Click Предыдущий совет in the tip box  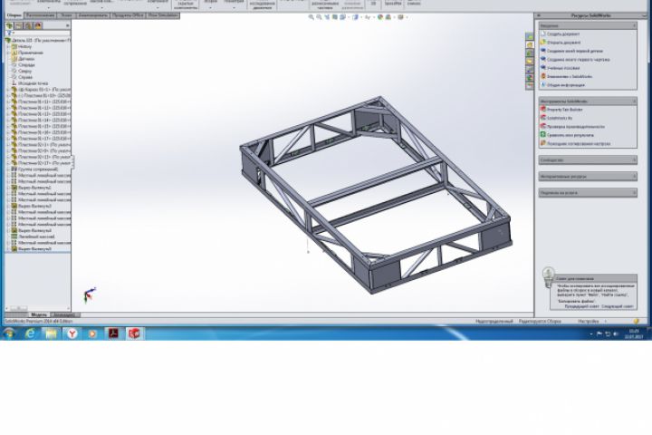point(581,306)
